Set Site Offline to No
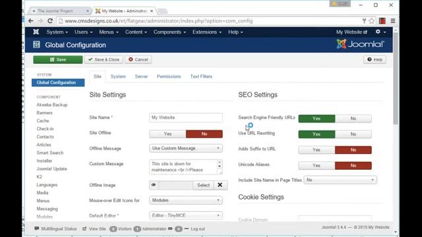This screenshot has height=237, width=422. (x=204, y=134)
